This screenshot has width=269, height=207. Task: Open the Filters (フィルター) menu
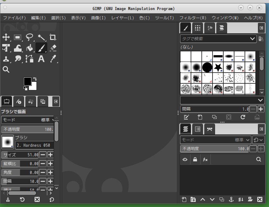pos(193,18)
